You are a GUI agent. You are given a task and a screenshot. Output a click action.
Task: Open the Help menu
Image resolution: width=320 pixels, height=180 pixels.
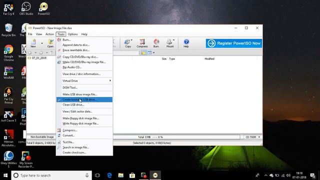point(84,34)
